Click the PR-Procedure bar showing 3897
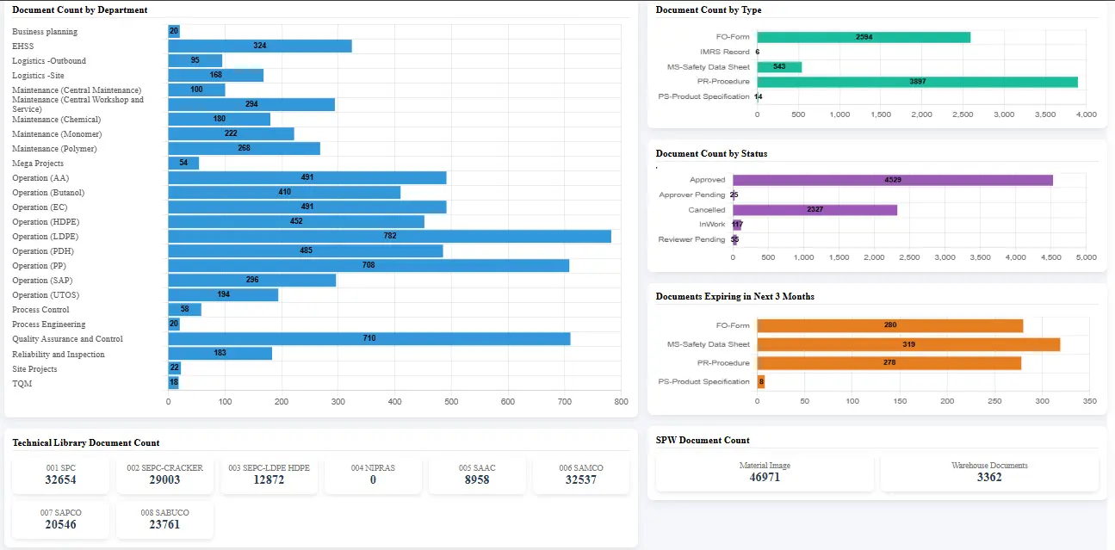1115x550 pixels. (917, 82)
